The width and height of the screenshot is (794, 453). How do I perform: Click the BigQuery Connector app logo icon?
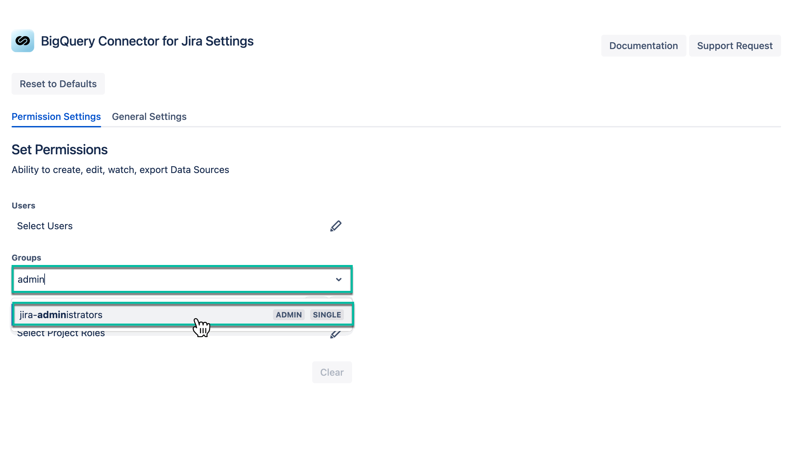(22, 41)
